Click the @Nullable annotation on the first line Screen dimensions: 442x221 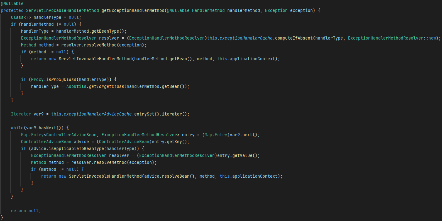click(12, 3)
